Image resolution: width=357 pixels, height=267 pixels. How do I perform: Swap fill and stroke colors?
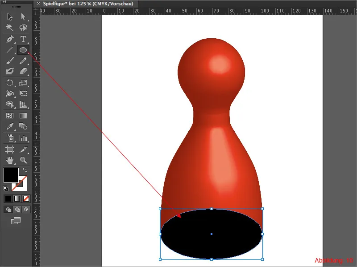(25, 170)
